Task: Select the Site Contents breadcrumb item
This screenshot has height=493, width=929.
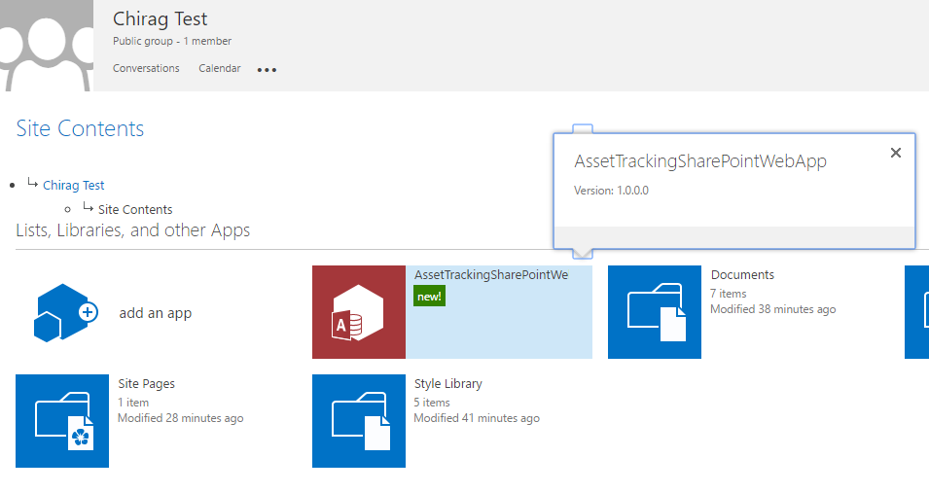Action: coord(135,210)
